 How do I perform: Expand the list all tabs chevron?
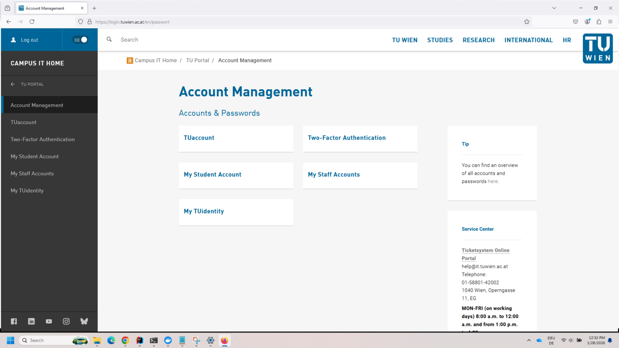554,8
